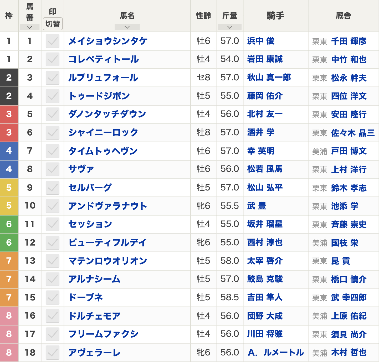Toggle the mark checkbox for シャイニーロック

click(53, 133)
